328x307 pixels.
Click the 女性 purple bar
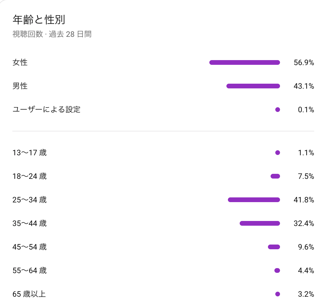pyautogui.click(x=244, y=62)
